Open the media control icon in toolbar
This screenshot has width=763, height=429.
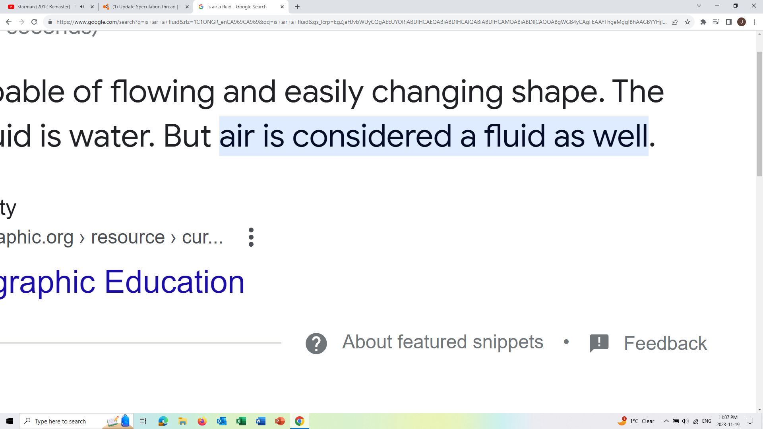[x=716, y=22]
